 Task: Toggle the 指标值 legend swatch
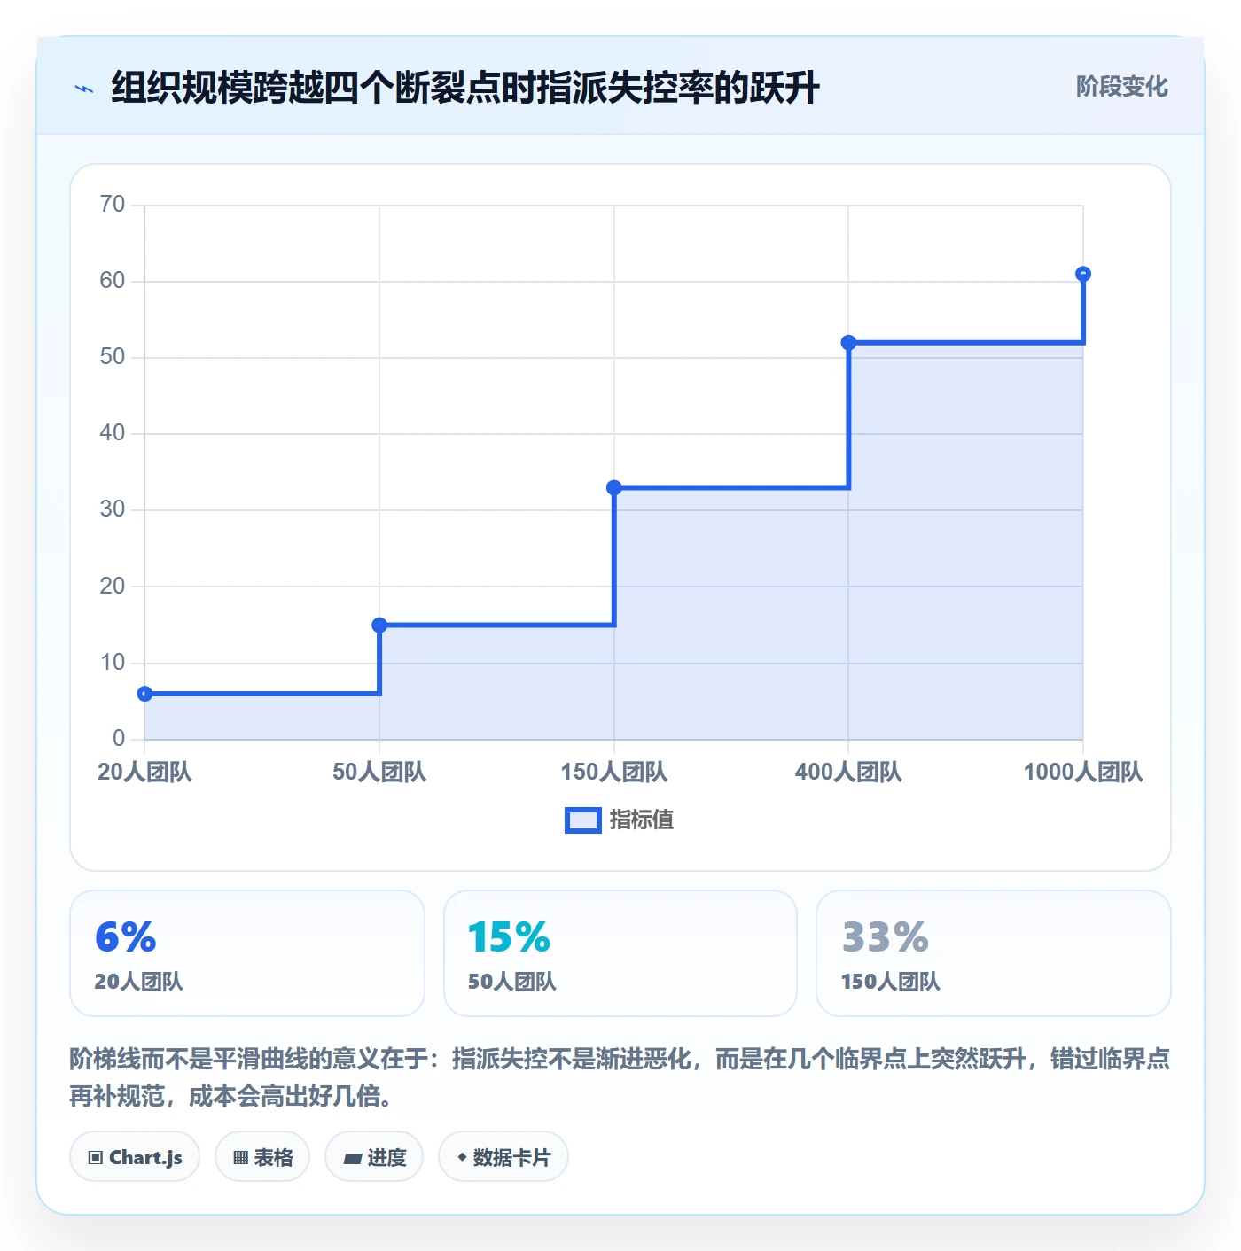click(583, 820)
